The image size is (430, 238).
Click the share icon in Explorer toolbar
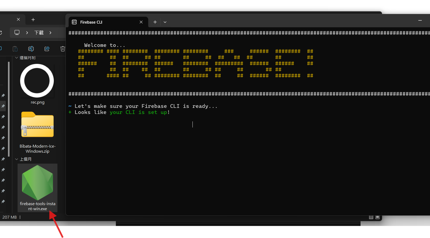(x=47, y=49)
